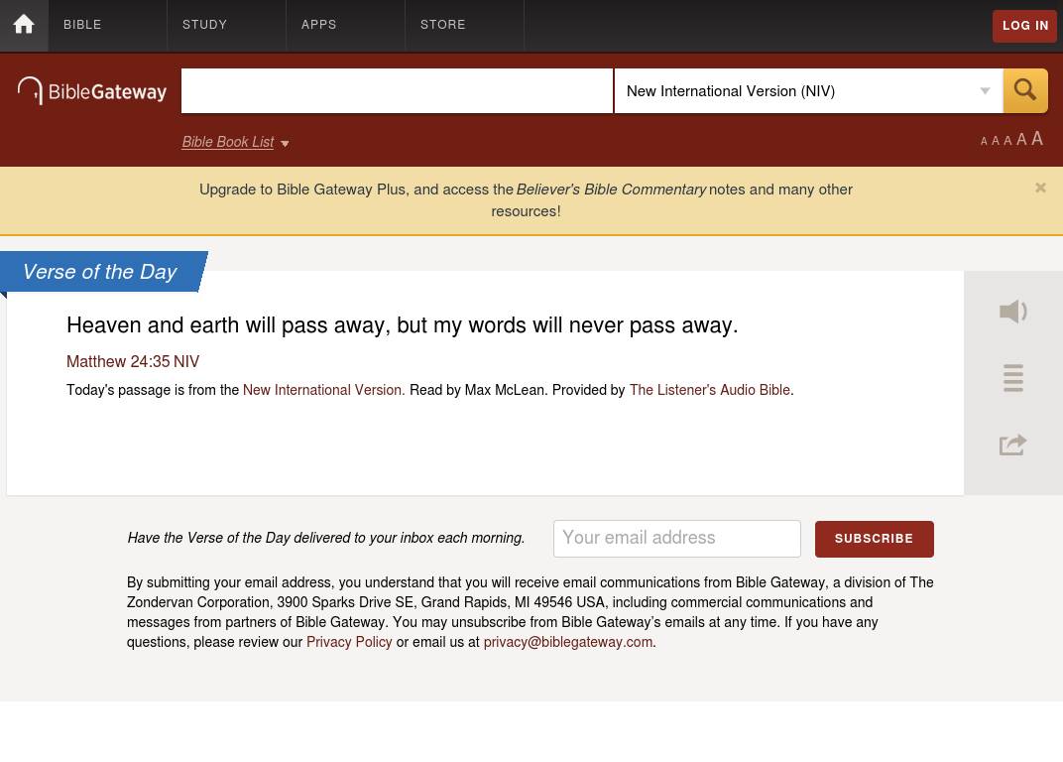The width and height of the screenshot is (1063, 762).
Task: Open the Study menu
Action: coord(205,26)
